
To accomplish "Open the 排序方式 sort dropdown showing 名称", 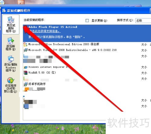I will (143, 21).
